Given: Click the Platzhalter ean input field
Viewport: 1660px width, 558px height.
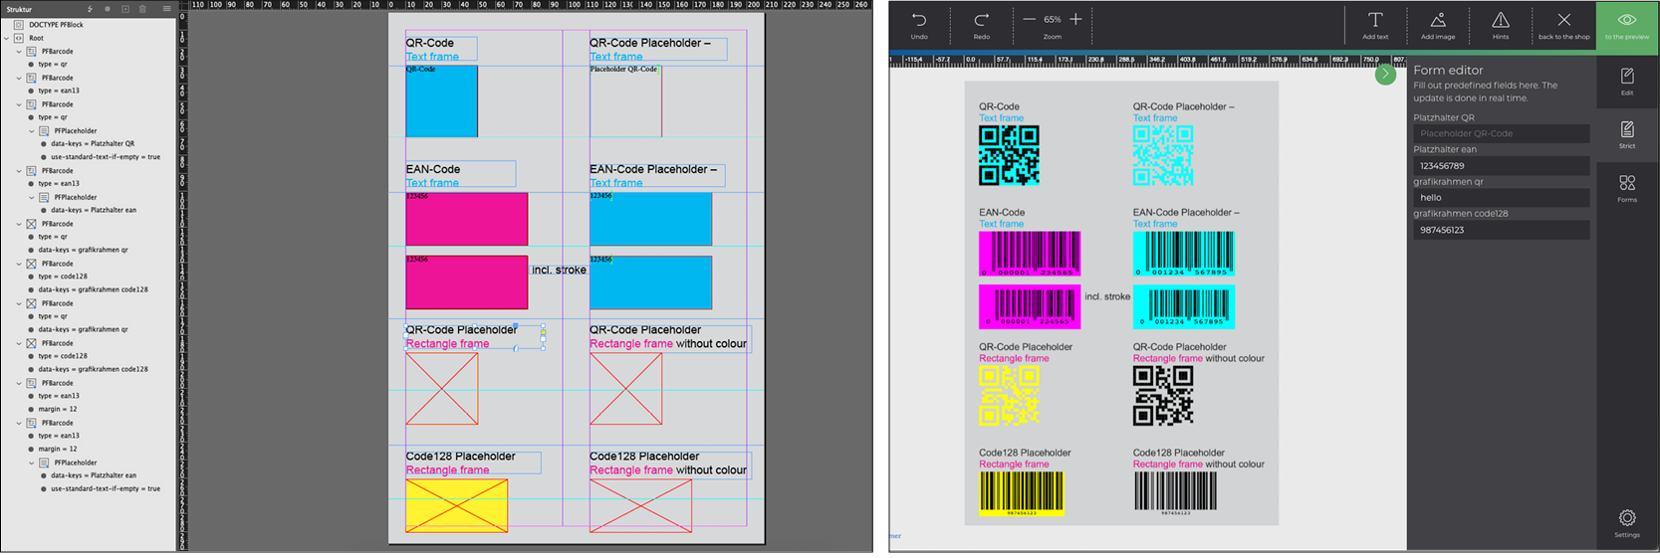Looking at the screenshot, I should point(1500,166).
